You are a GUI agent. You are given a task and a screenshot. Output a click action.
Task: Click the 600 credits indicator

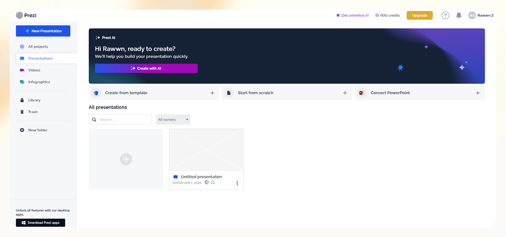tap(387, 15)
